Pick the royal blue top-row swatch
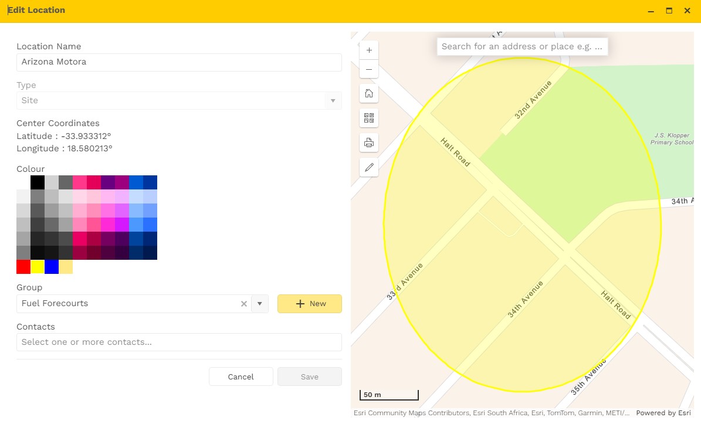Viewport: 701px width, 424px height. (x=136, y=182)
